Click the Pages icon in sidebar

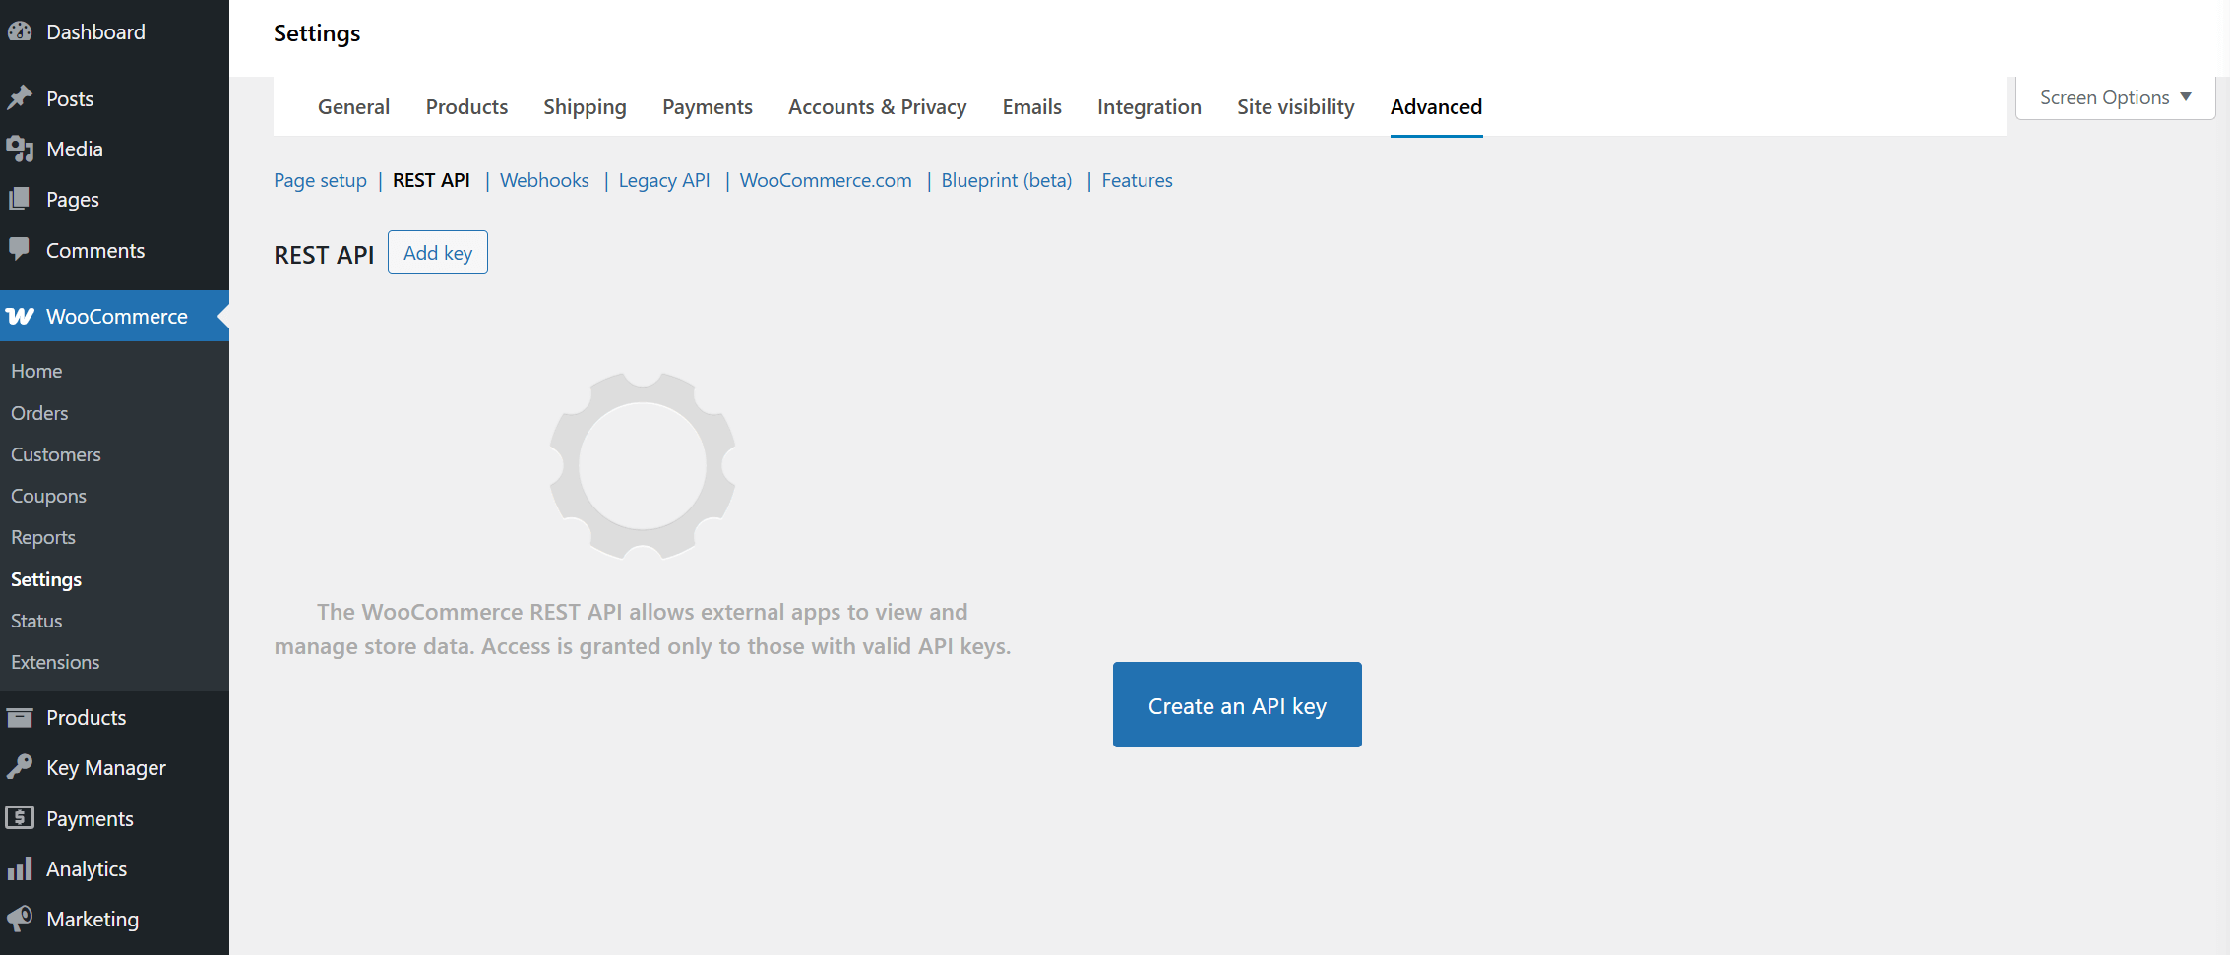pos(20,199)
